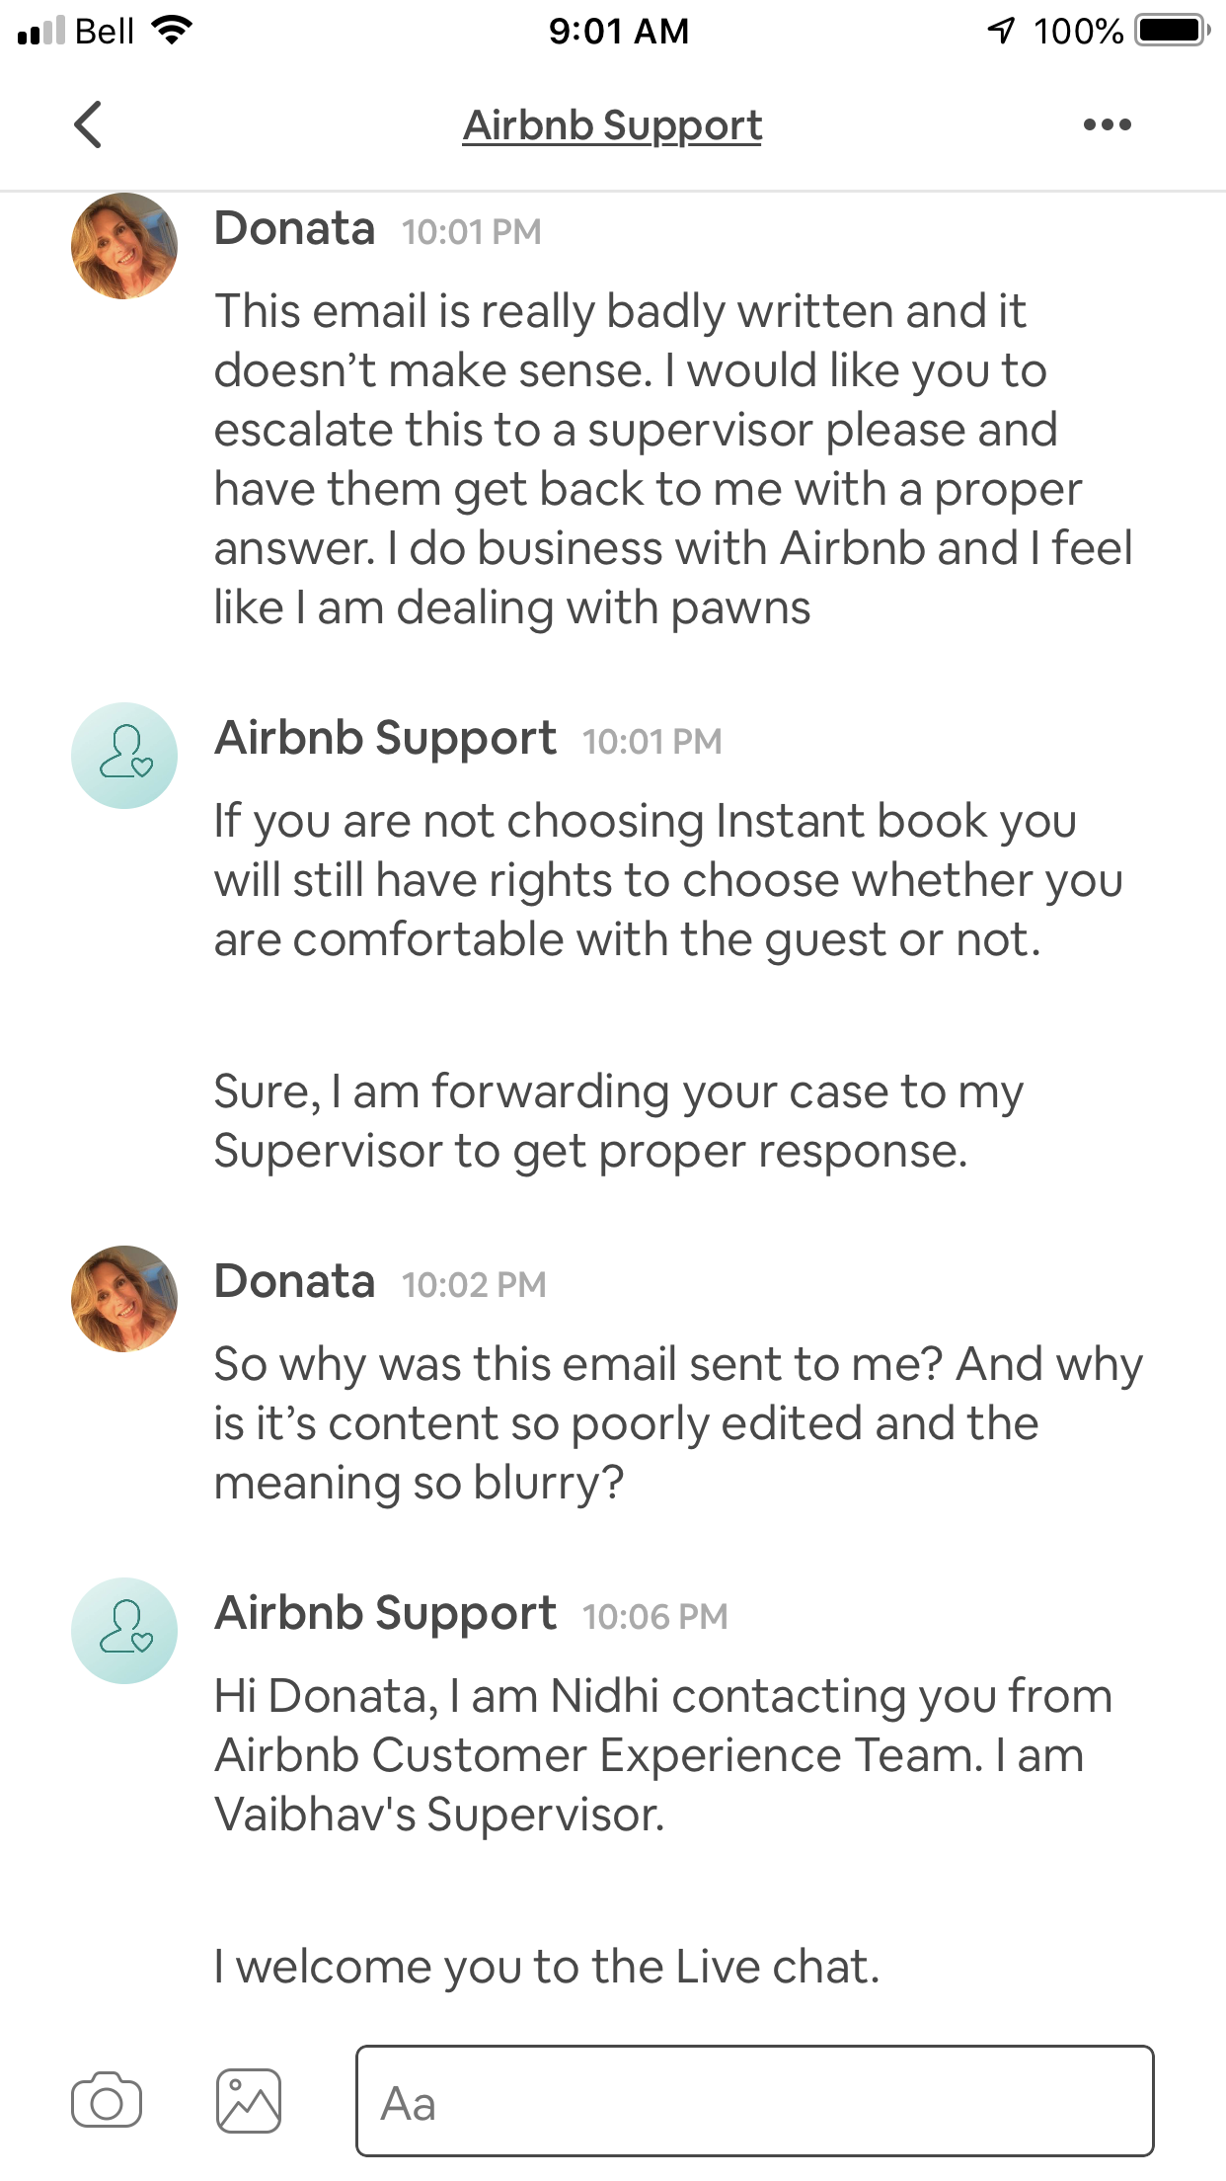
Task: Tap Airbnb Support avatar at 10:06 PM
Action: (x=124, y=1631)
